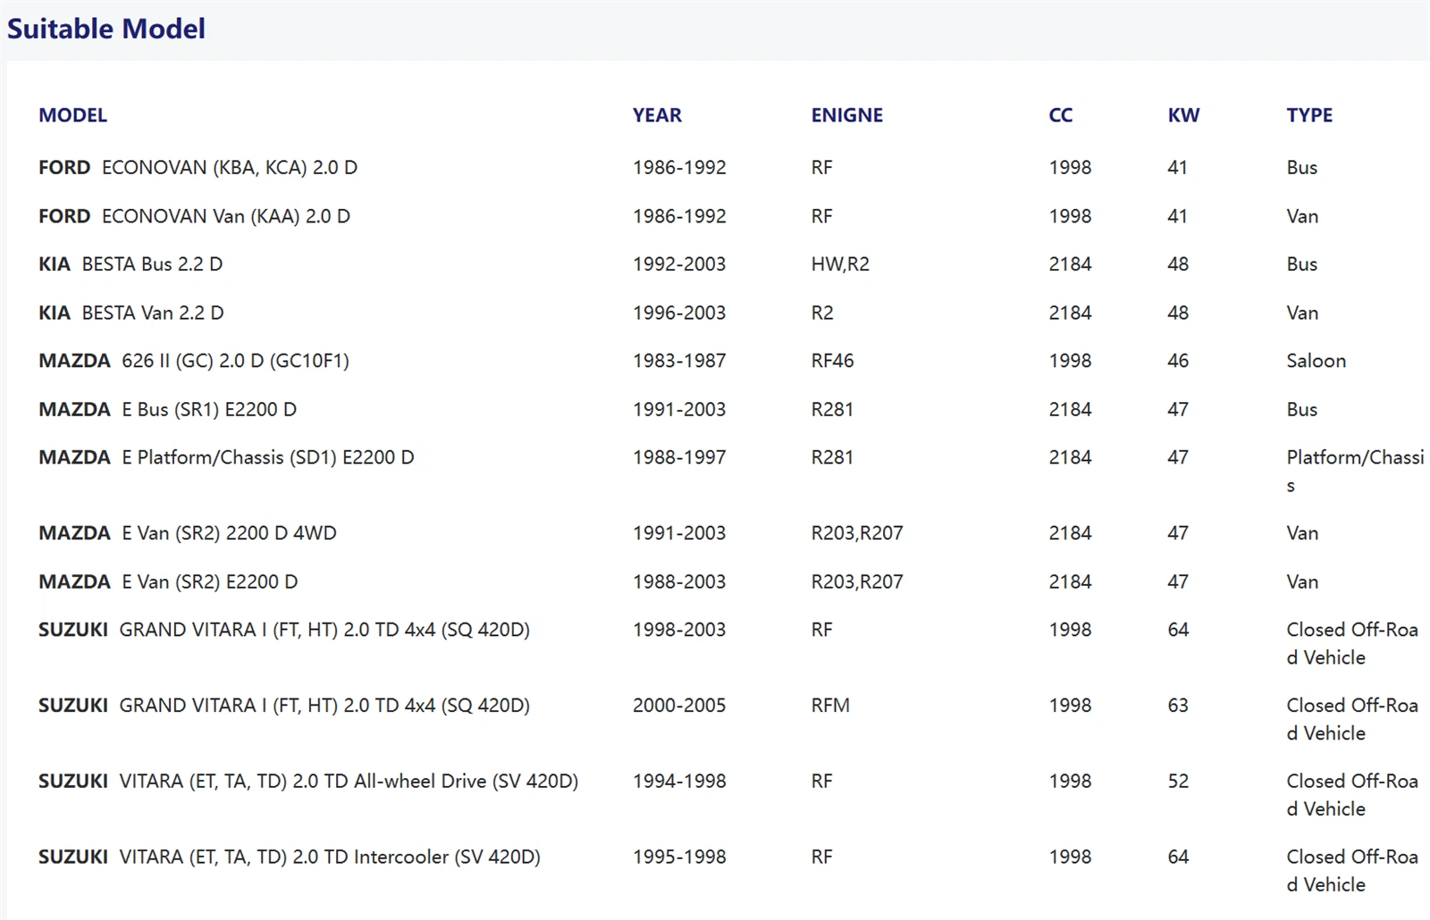The height and width of the screenshot is (920, 1430).
Task: Click engine 'R2' in KIA BESTA Van row
Action: pyautogui.click(x=822, y=313)
